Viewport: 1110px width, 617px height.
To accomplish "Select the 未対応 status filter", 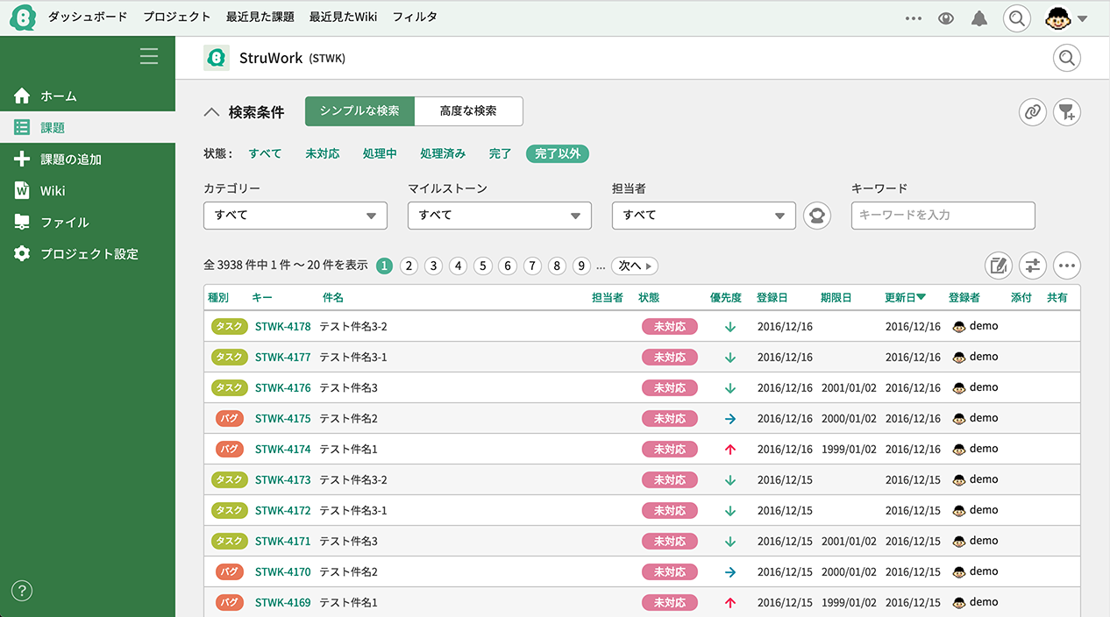I will (322, 152).
